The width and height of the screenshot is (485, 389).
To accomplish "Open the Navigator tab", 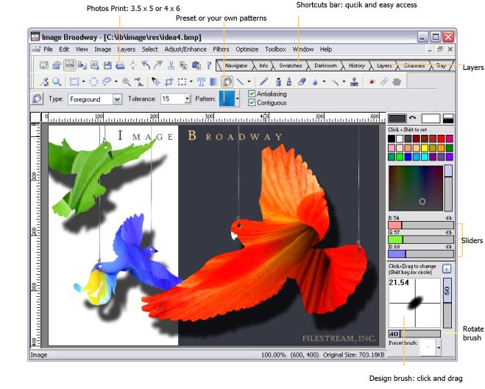I will 236,66.
